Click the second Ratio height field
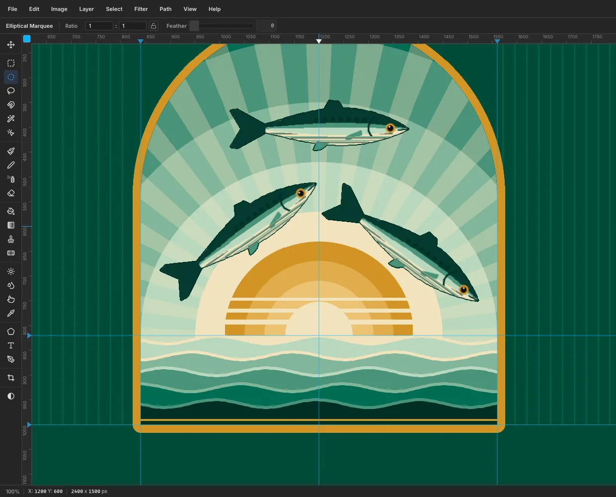 pos(133,26)
